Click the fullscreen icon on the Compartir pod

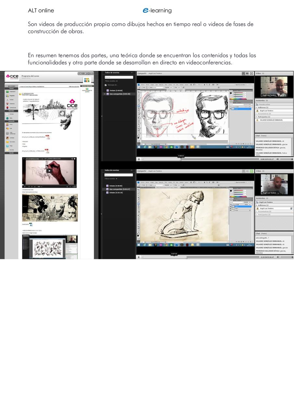tap(251, 73)
